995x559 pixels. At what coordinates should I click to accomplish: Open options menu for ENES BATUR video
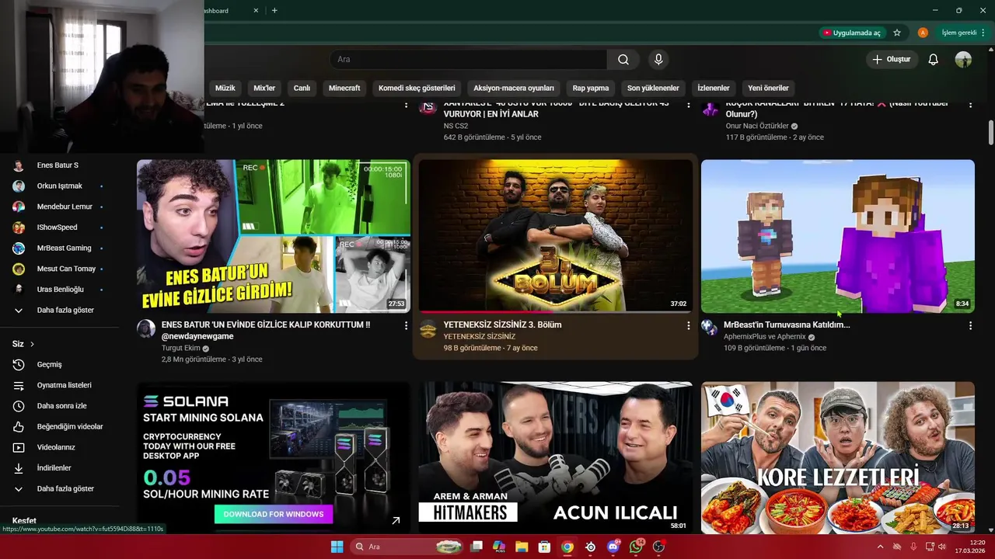click(x=406, y=326)
